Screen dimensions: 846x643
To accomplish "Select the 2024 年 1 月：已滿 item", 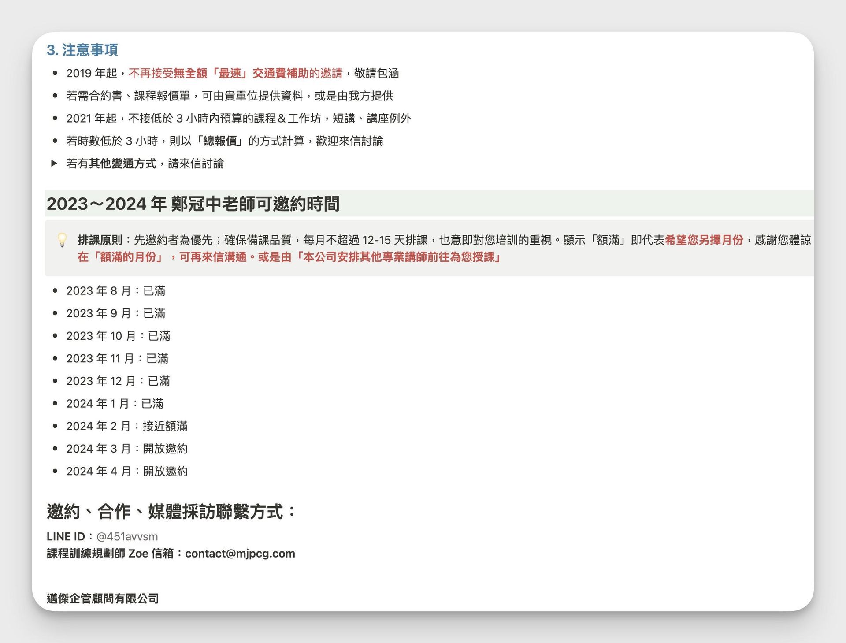I will pos(115,404).
